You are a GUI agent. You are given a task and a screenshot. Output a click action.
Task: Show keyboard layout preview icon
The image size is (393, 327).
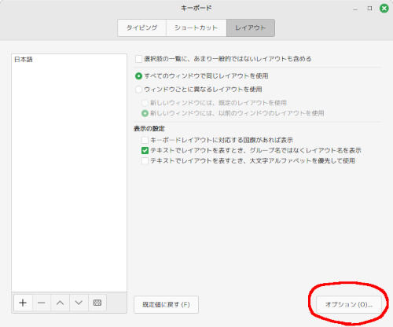(97, 303)
